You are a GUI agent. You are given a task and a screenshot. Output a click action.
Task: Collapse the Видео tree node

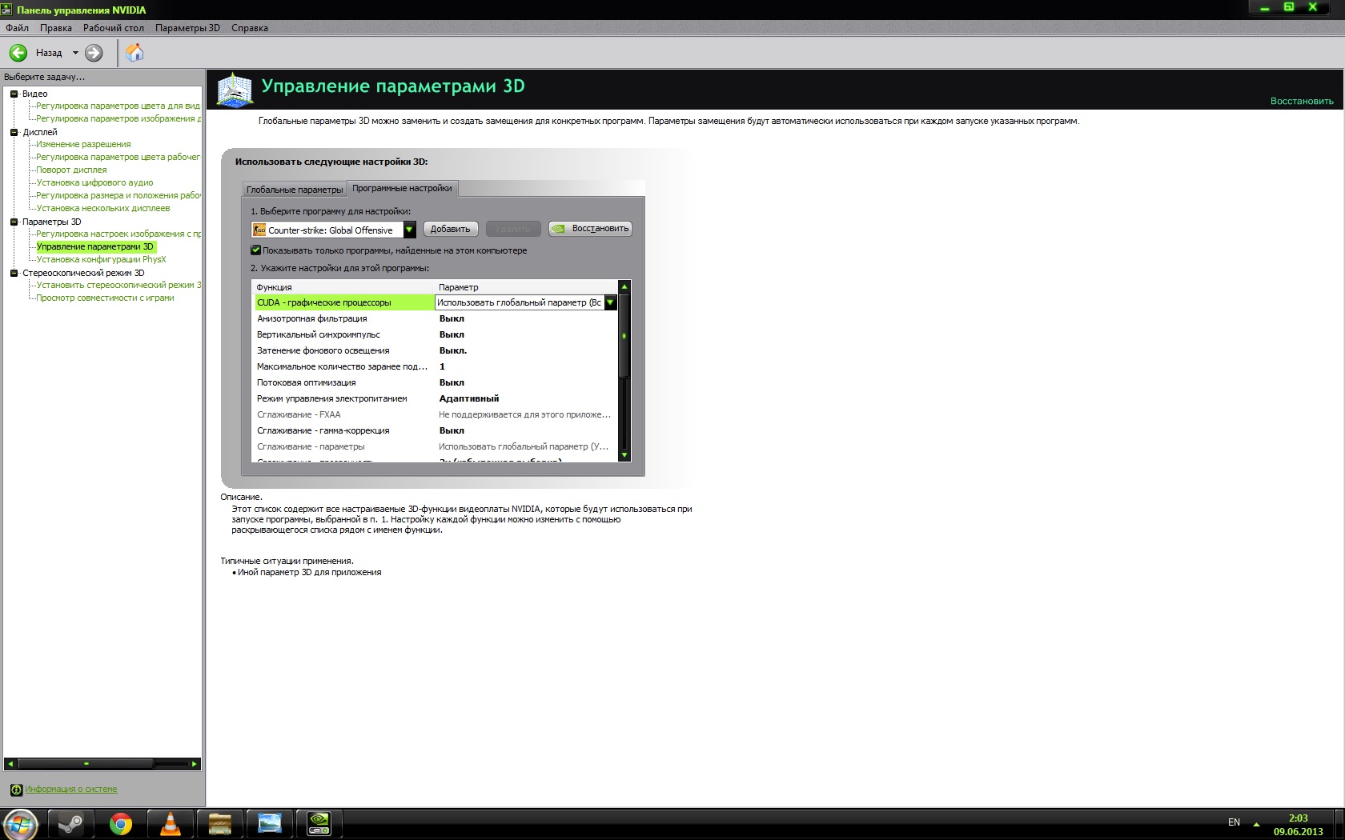(x=14, y=94)
